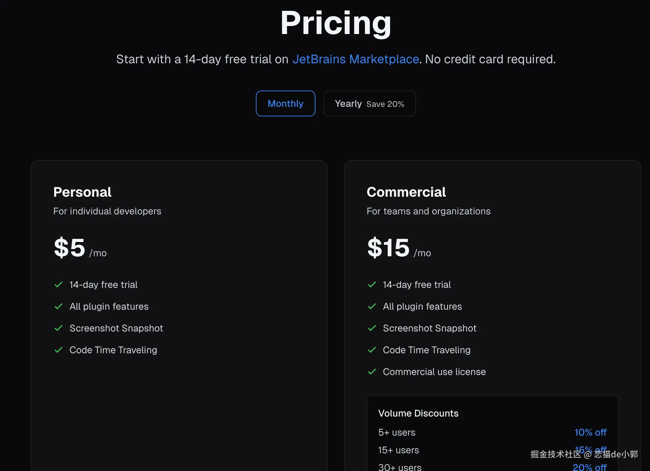Select the Monthly billing toggle

[285, 103]
